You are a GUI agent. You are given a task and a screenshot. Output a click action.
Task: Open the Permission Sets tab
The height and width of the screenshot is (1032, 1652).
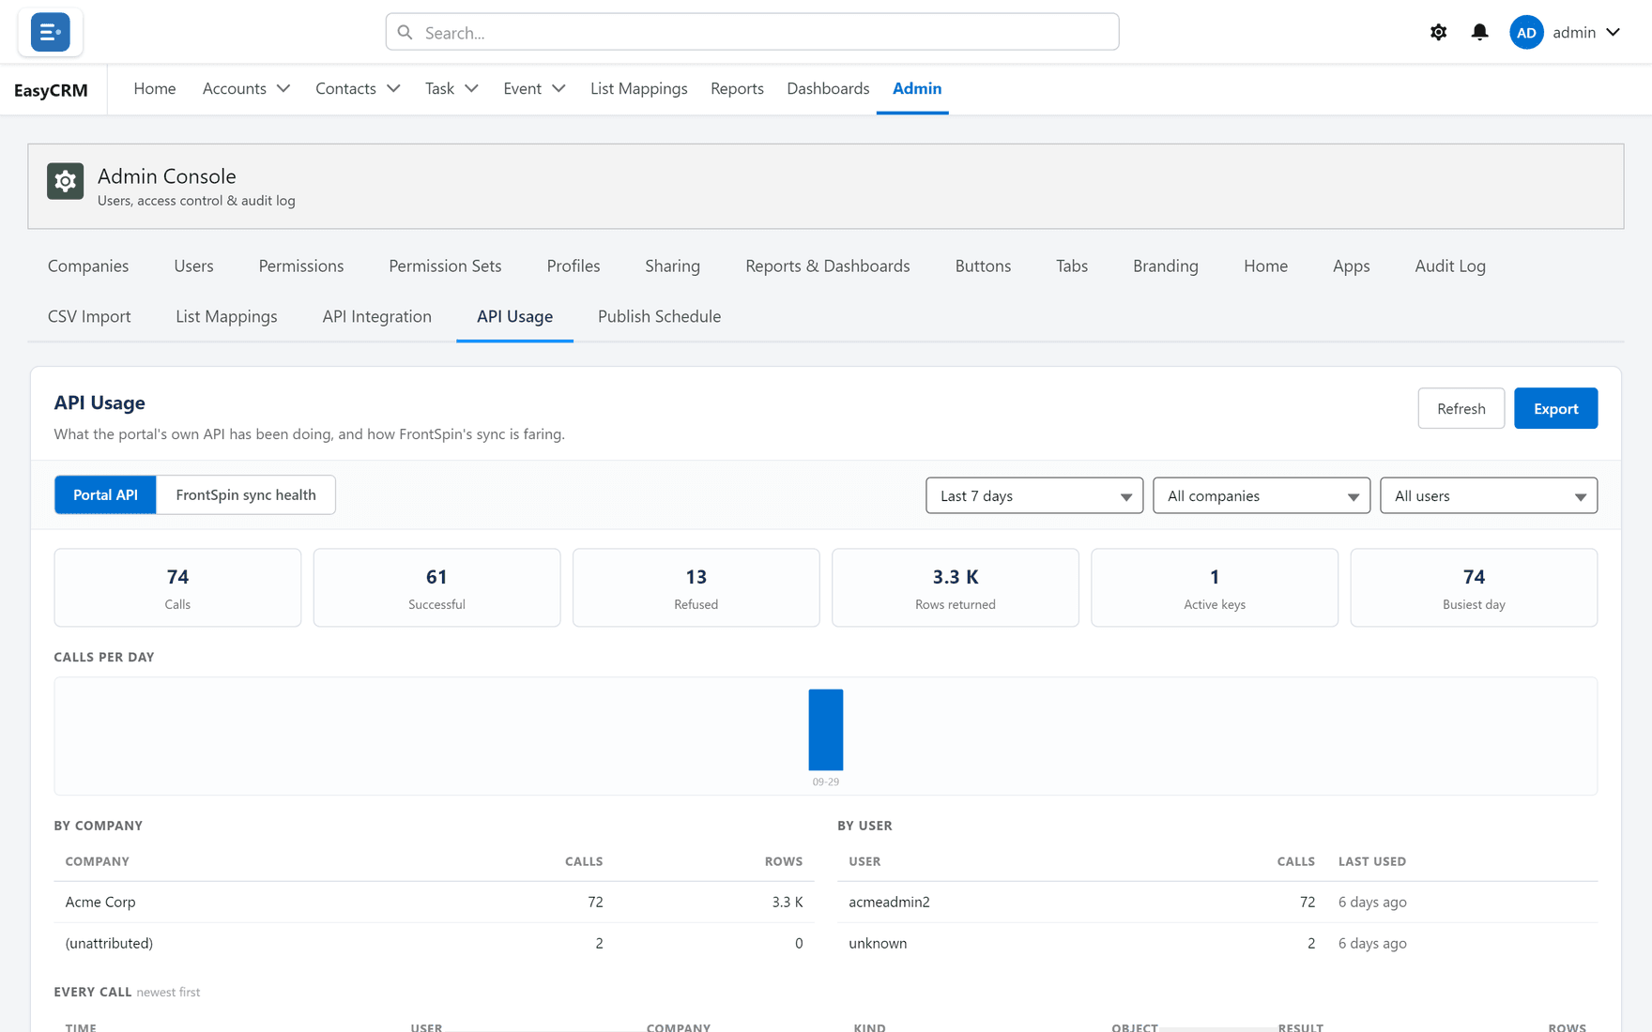[445, 266]
